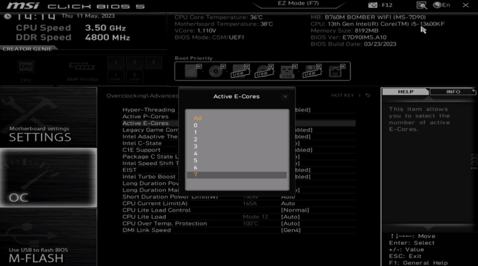Click the CREATOR GENIE tab label

27,48
